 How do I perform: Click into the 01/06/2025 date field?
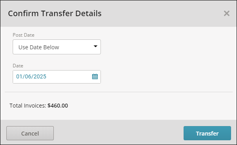pos(57,77)
